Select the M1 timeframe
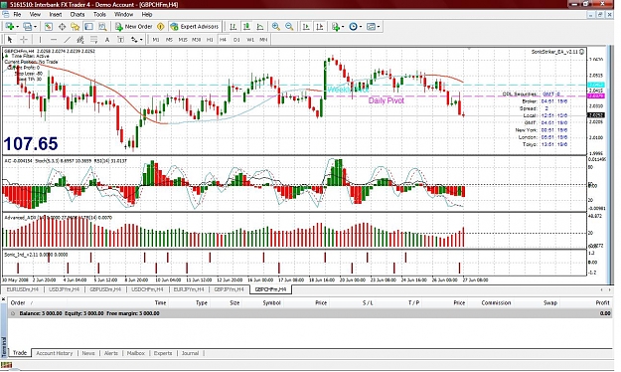 (x=156, y=40)
